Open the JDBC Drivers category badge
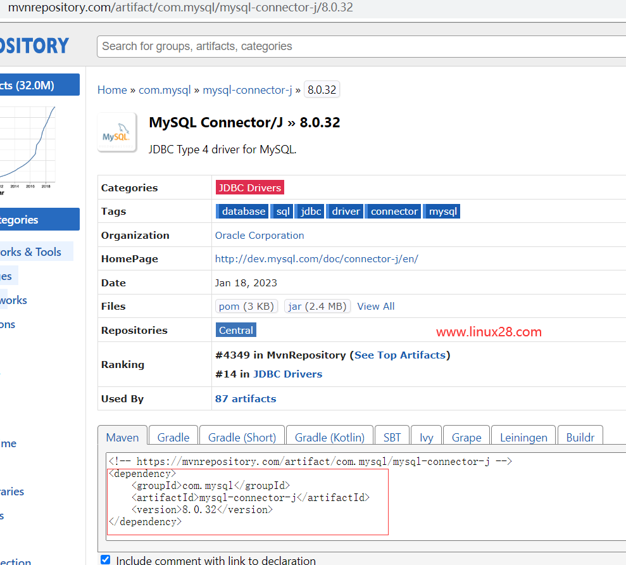 pos(250,187)
